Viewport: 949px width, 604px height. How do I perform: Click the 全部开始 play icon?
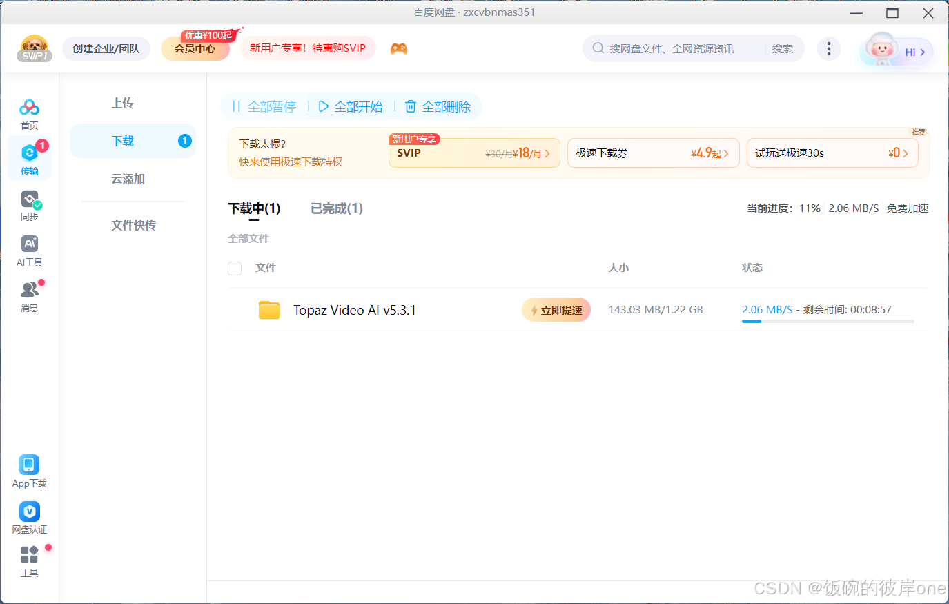323,106
